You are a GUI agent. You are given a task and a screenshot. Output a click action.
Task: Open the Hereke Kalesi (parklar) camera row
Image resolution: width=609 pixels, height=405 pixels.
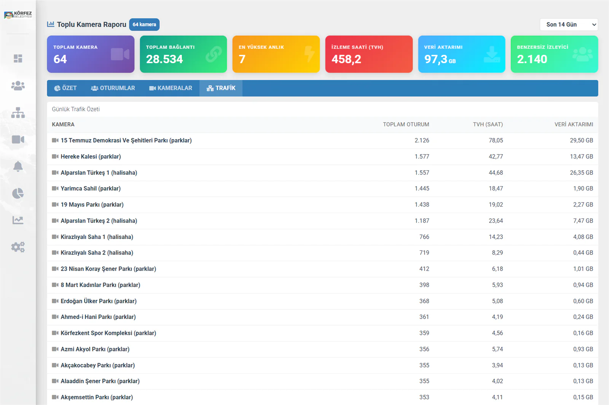click(x=322, y=156)
